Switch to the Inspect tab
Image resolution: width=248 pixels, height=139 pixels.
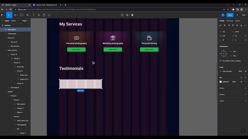coord(238,21)
